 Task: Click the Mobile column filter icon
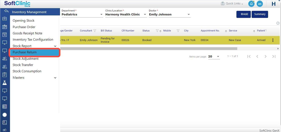click(x=178, y=31)
